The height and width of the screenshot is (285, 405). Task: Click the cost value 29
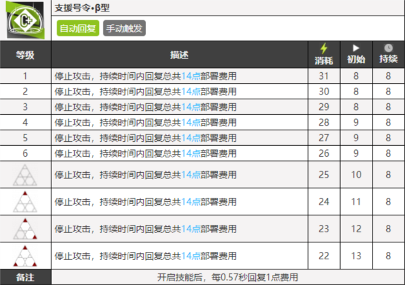click(x=324, y=107)
